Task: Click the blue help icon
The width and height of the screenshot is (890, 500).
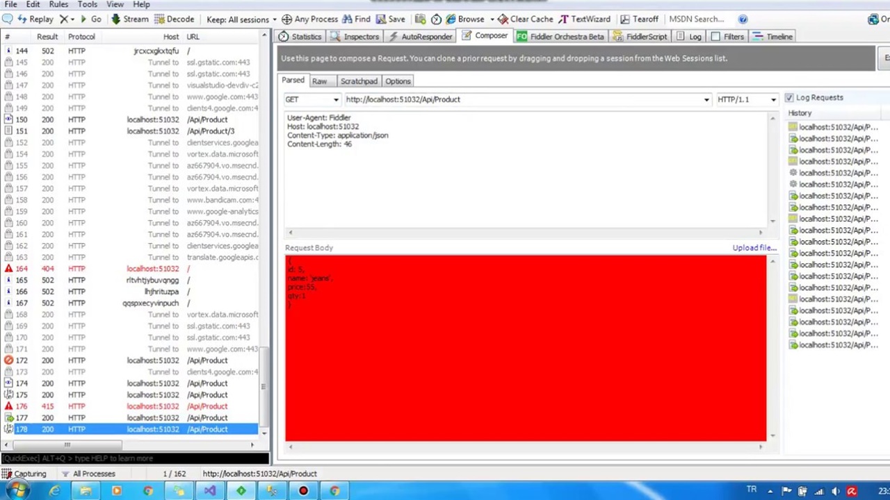Action: (743, 19)
